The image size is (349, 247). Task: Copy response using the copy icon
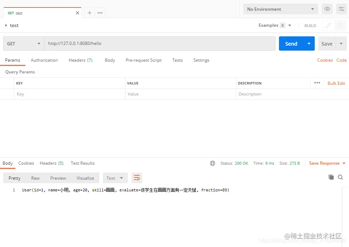tap(331, 177)
